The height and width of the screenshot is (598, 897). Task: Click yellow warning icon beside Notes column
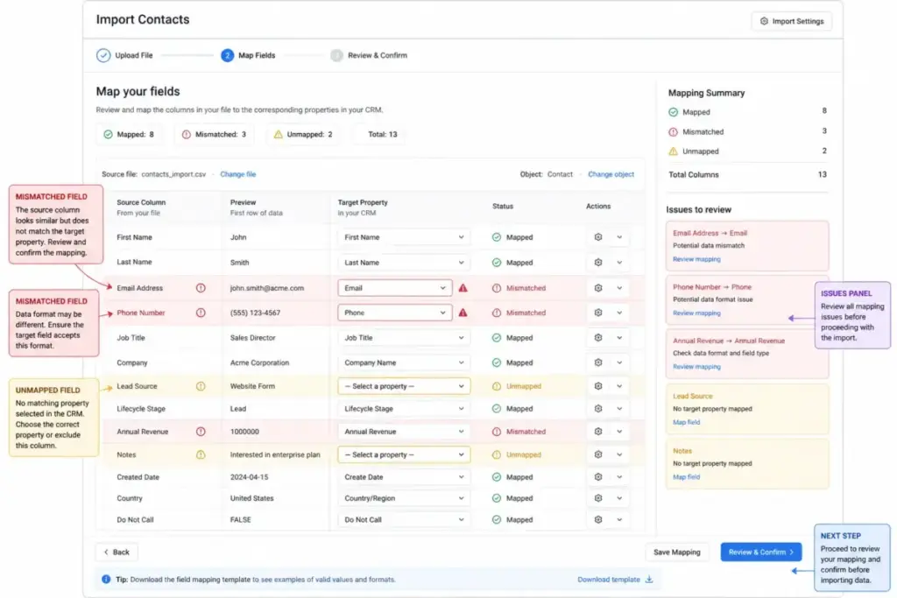pyautogui.click(x=201, y=454)
